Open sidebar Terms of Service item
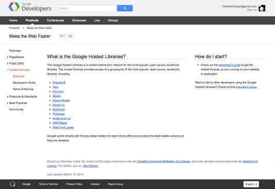The height and width of the screenshot is (189, 275). pos(23,89)
